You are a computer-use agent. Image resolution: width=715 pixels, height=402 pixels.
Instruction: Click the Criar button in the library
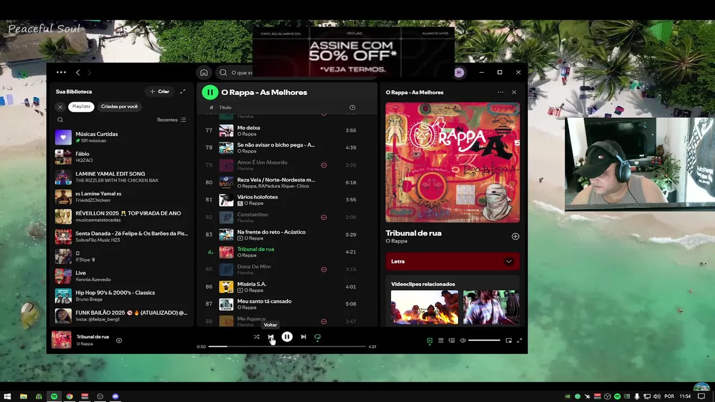(x=159, y=92)
